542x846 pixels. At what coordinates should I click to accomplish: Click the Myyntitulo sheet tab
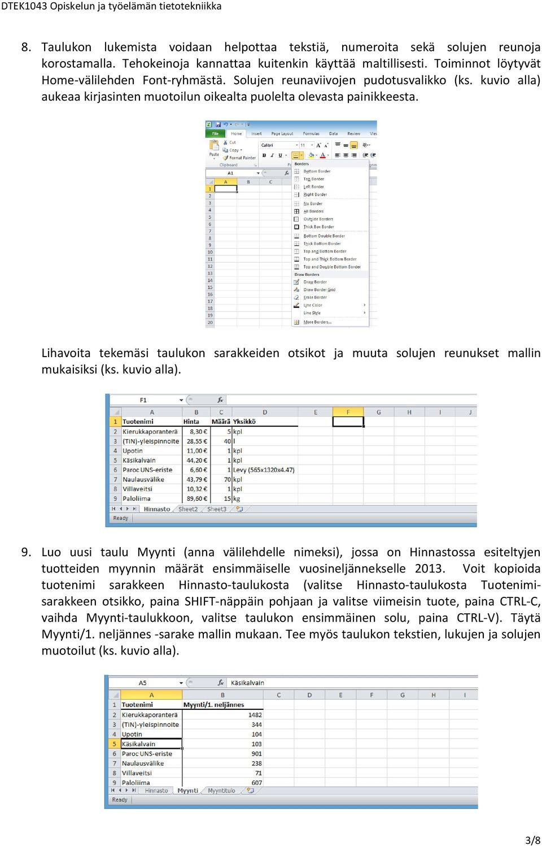221,791
